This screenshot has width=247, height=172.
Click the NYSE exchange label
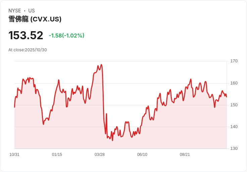[15, 11]
